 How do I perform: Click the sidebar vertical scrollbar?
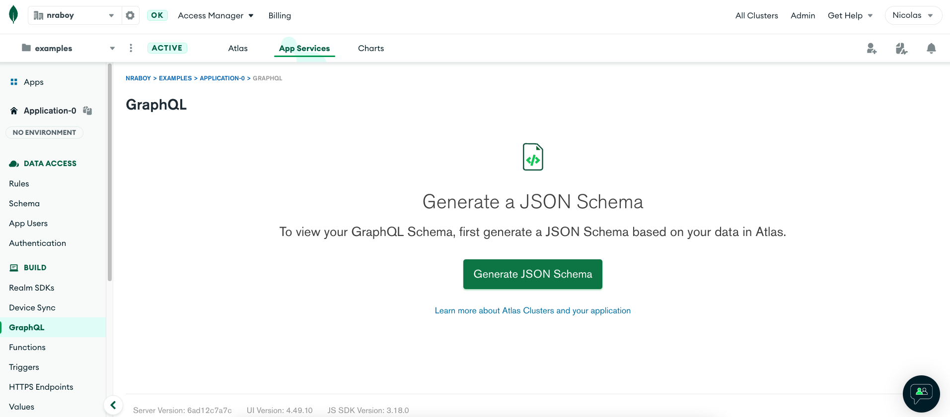point(109,172)
